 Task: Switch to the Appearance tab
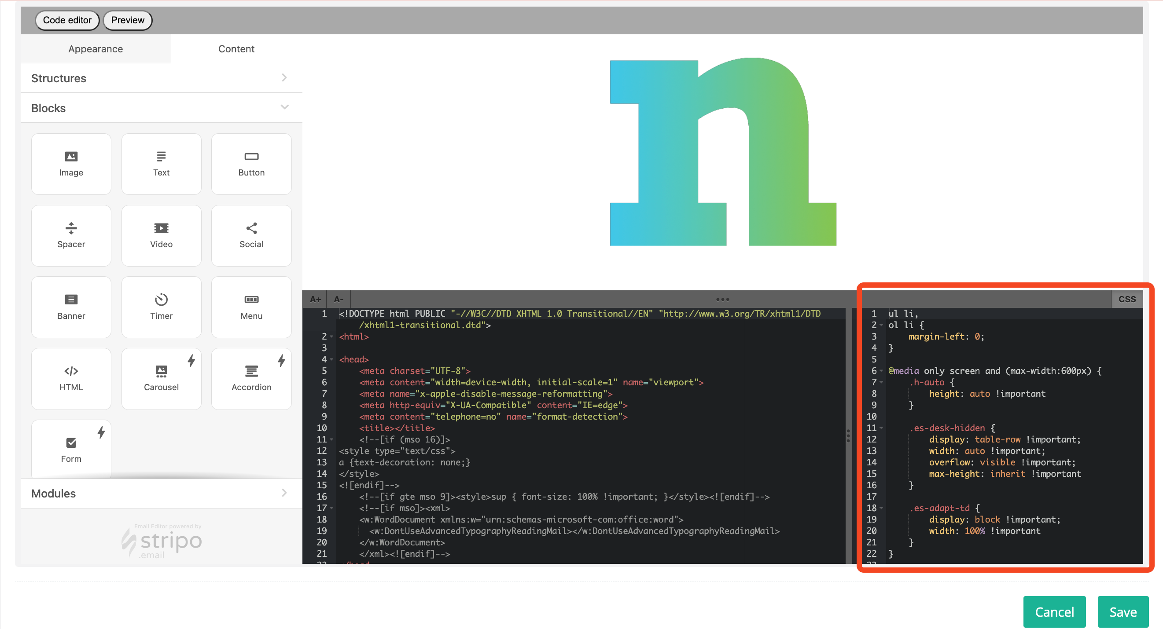point(95,49)
